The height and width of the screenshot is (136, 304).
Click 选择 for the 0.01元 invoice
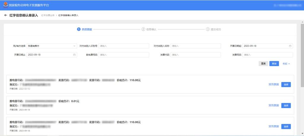coord(286,106)
